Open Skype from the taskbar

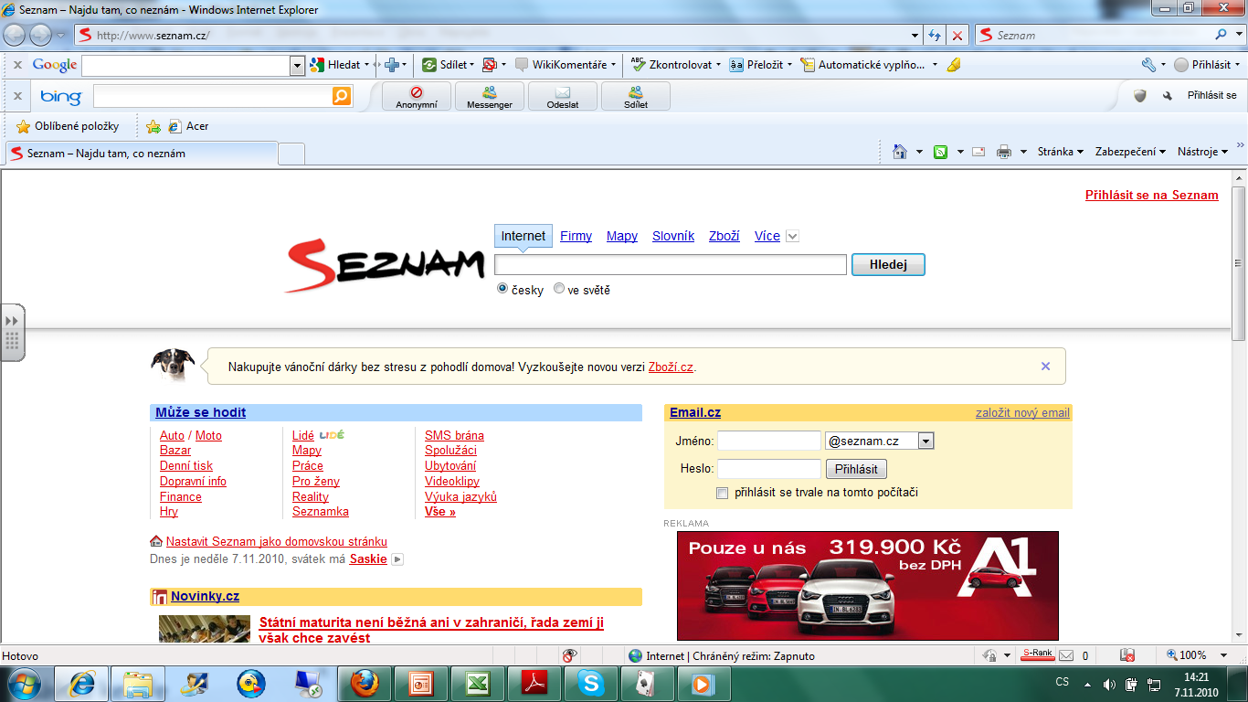(591, 683)
